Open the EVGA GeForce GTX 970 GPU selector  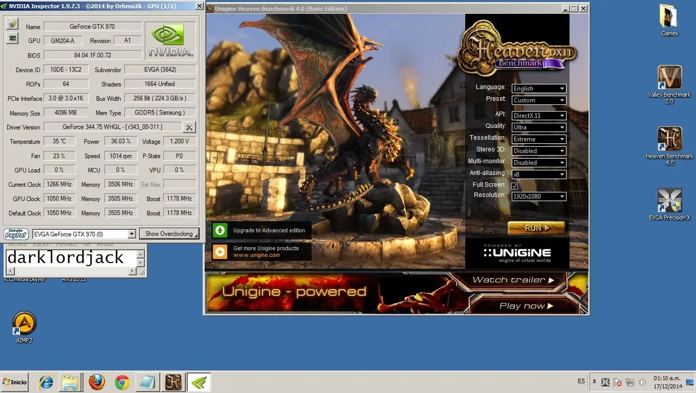(x=84, y=234)
